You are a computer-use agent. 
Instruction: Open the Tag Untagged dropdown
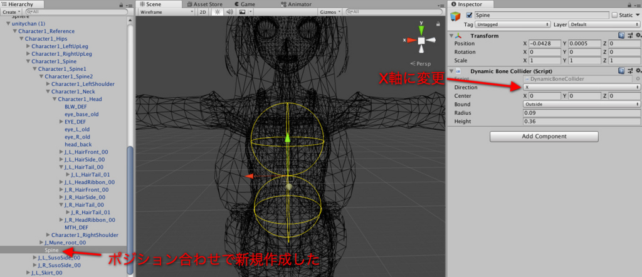click(513, 24)
